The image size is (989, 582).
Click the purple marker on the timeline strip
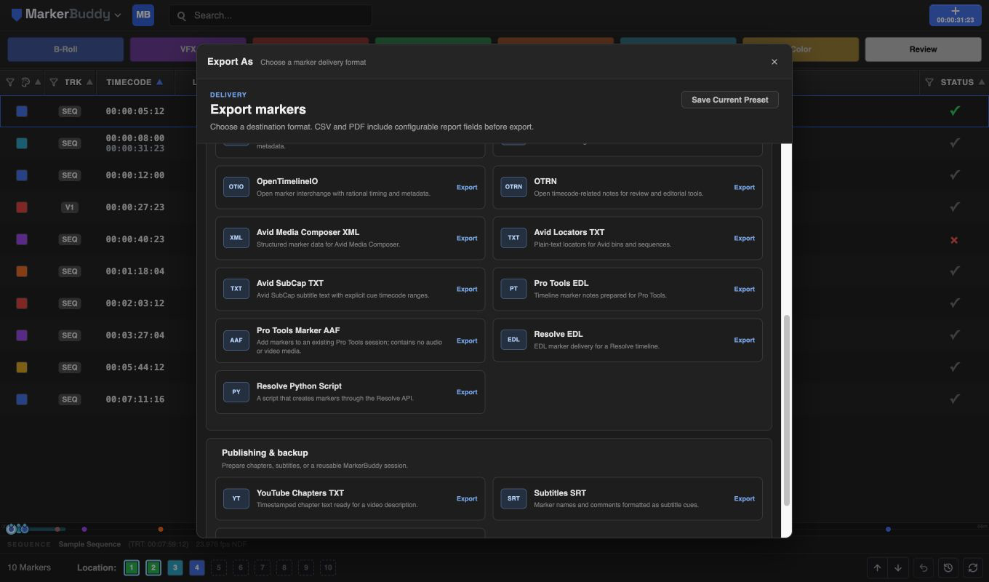[x=84, y=529]
